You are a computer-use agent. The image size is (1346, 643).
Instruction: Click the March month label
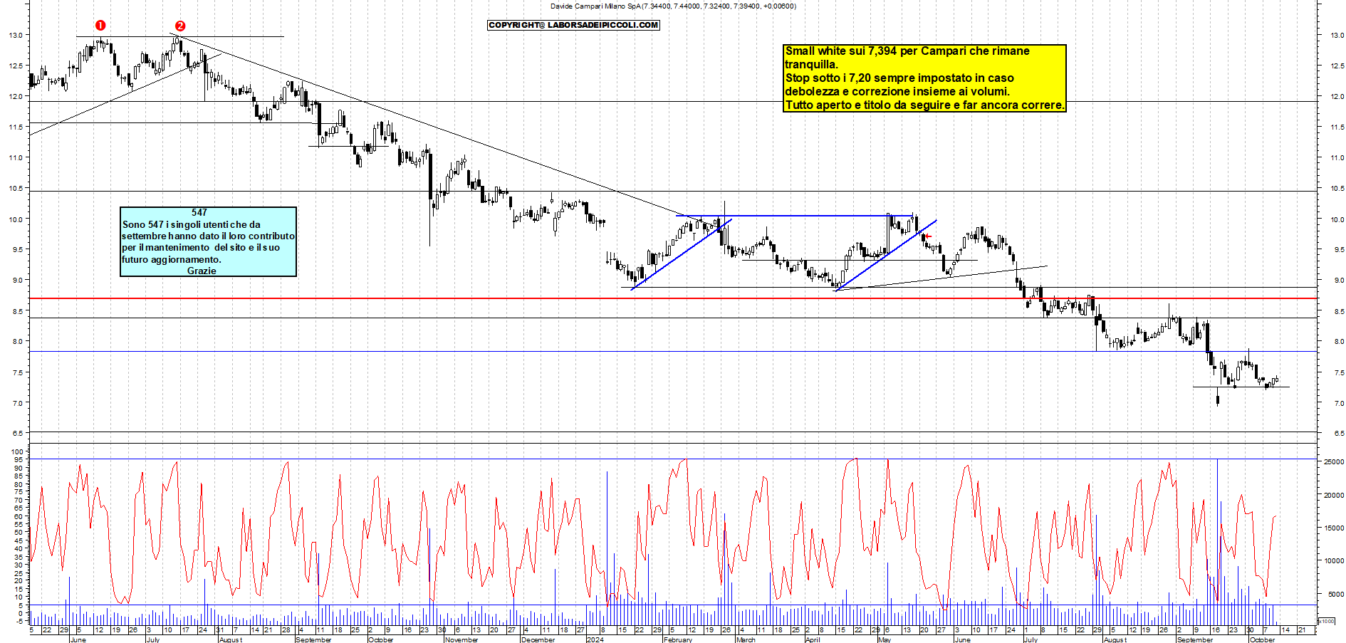tap(746, 639)
